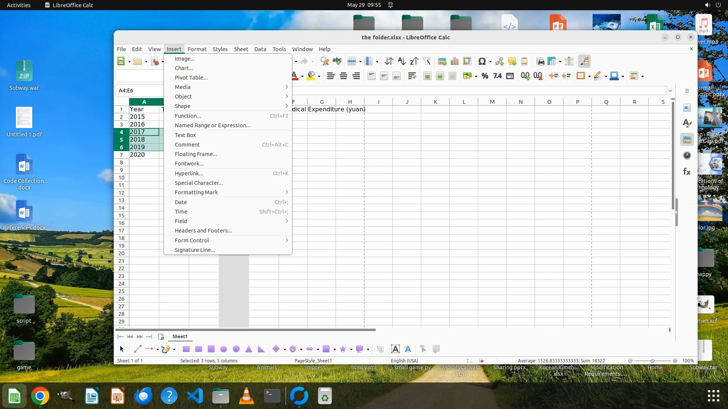Viewport: 728px width, 409px height.
Task: Click the Sheet1 tab
Action: click(180, 337)
